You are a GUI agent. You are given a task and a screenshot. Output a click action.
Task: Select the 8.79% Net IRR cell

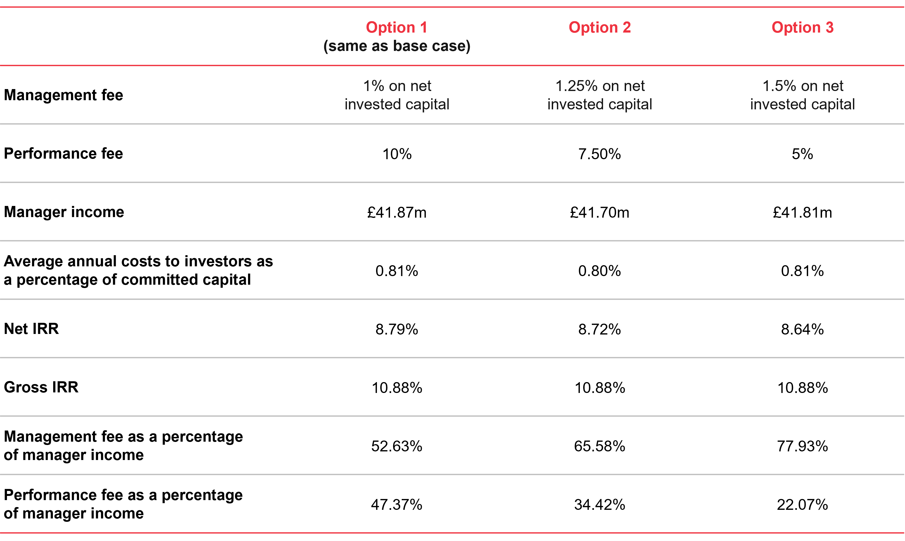tap(397, 329)
